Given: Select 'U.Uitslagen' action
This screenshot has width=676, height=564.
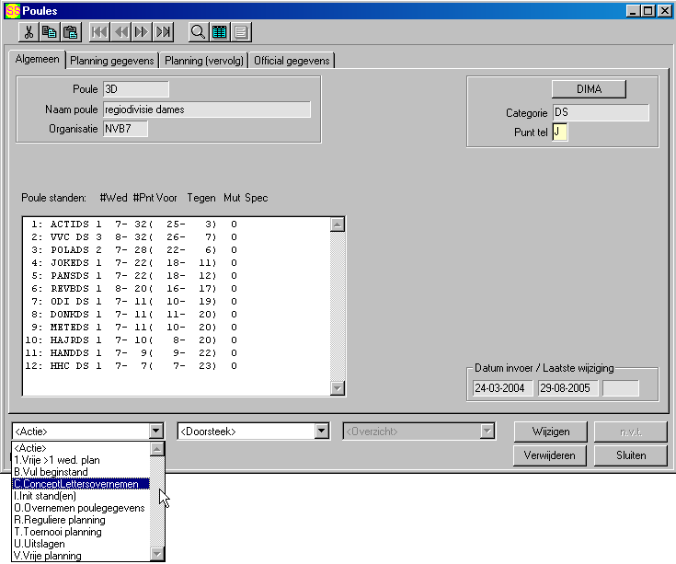Looking at the screenshot, I should pyautogui.click(x=82, y=544).
